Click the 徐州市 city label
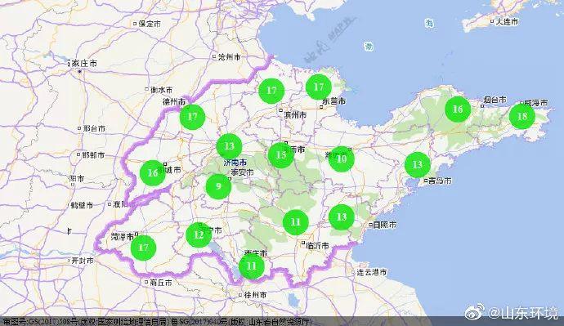564x326 pixels. [x=255, y=295]
